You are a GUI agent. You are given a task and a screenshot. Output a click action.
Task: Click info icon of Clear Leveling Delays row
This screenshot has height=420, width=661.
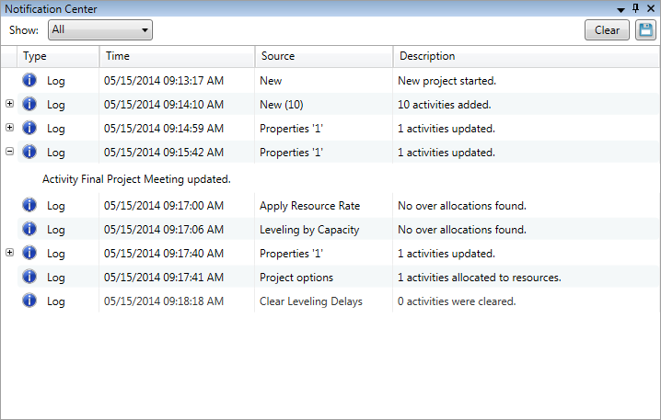pos(29,301)
